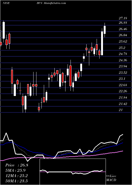
Task: Select the last white candlestick near 26.88
Action: pyautogui.click(x=105, y=30)
